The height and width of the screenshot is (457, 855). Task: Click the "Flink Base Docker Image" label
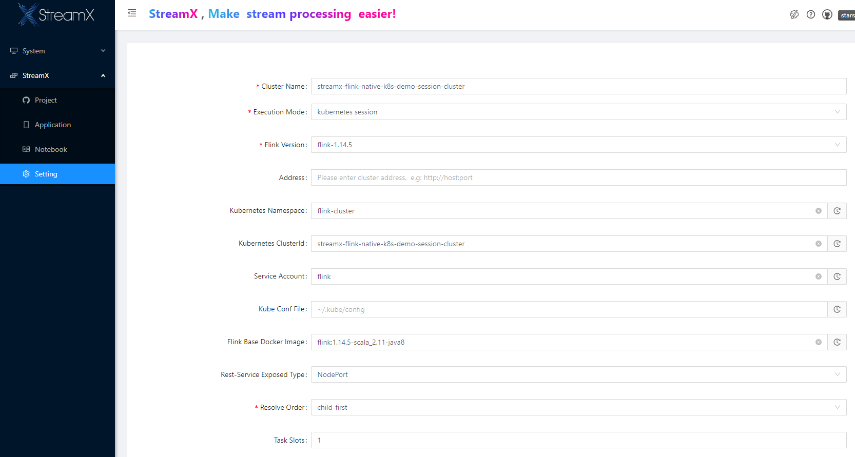(x=266, y=342)
